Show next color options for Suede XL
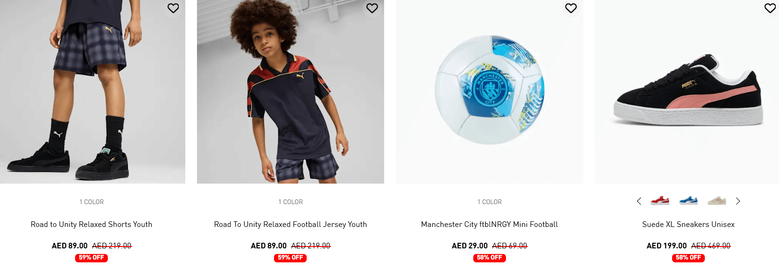Image resolution: width=779 pixels, height=267 pixels. pyautogui.click(x=738, y=201)
